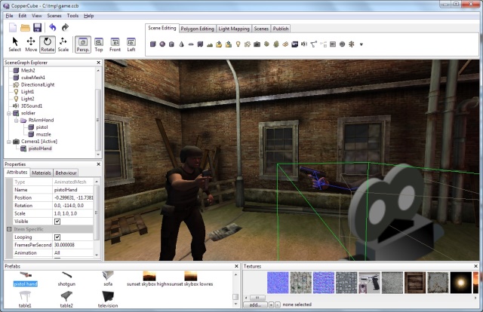Select the DirectionalLight node

38,84
